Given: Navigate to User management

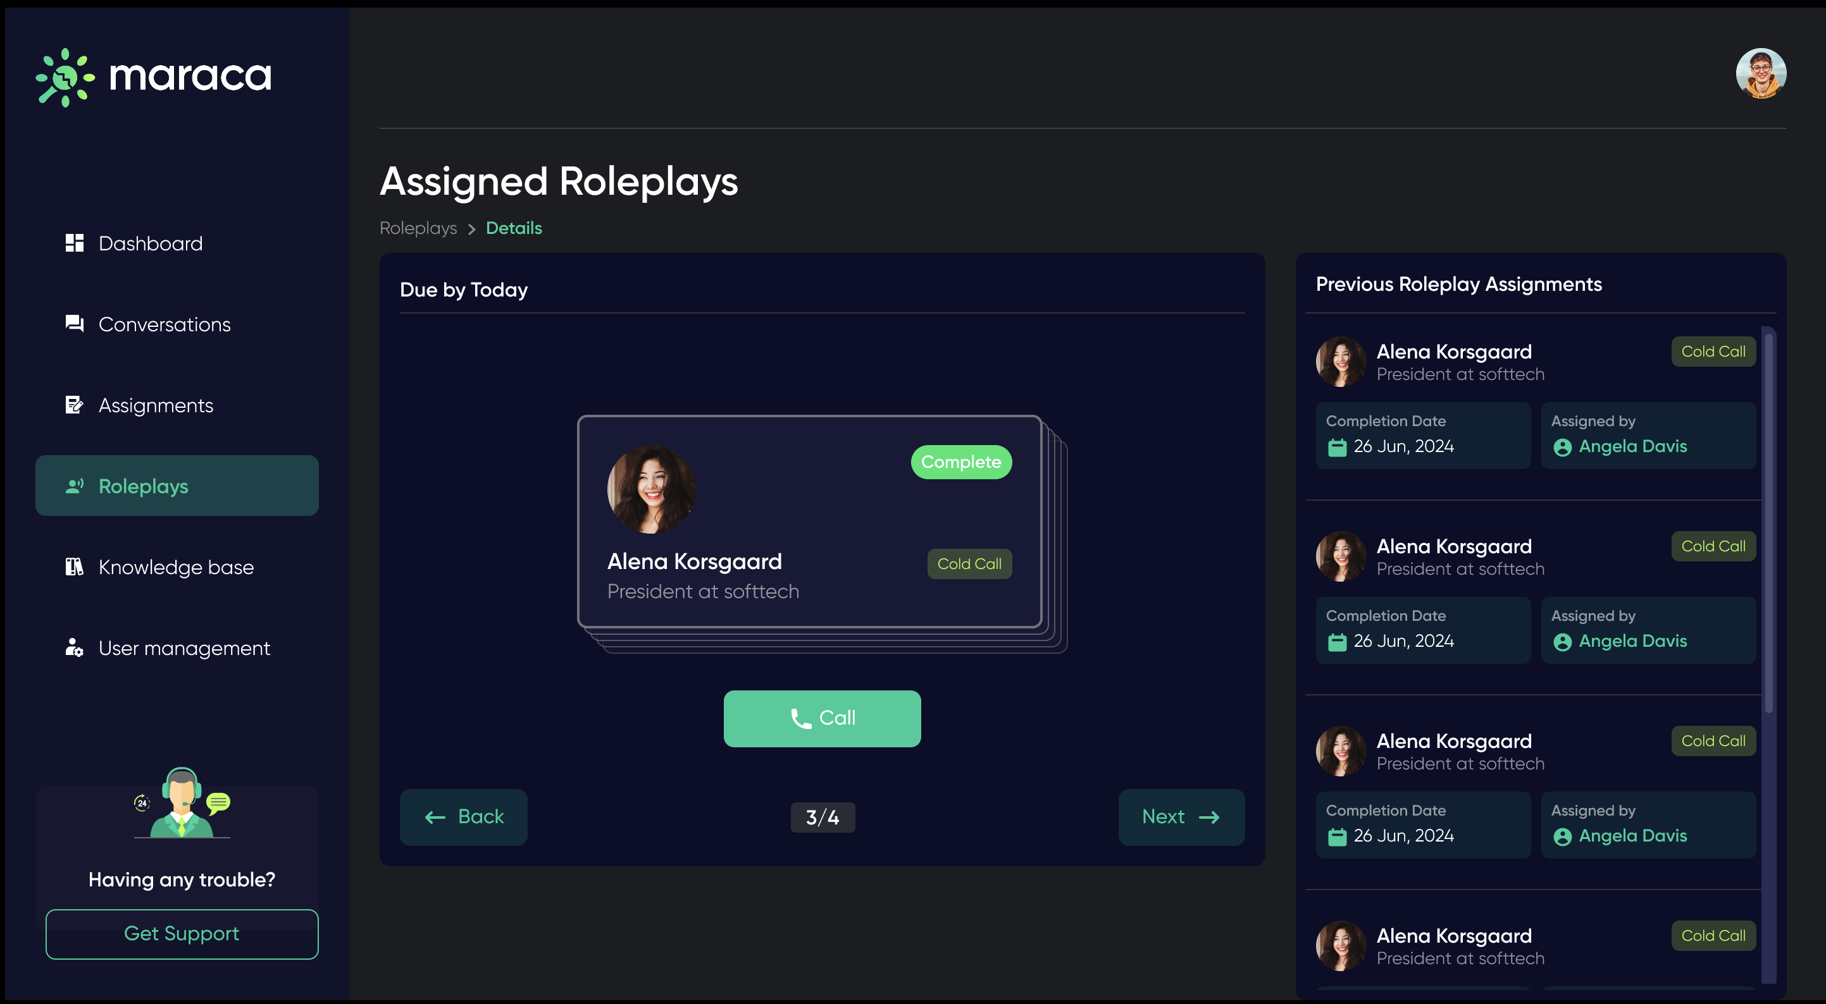Looking at the screenshot, I should (177, 647).
